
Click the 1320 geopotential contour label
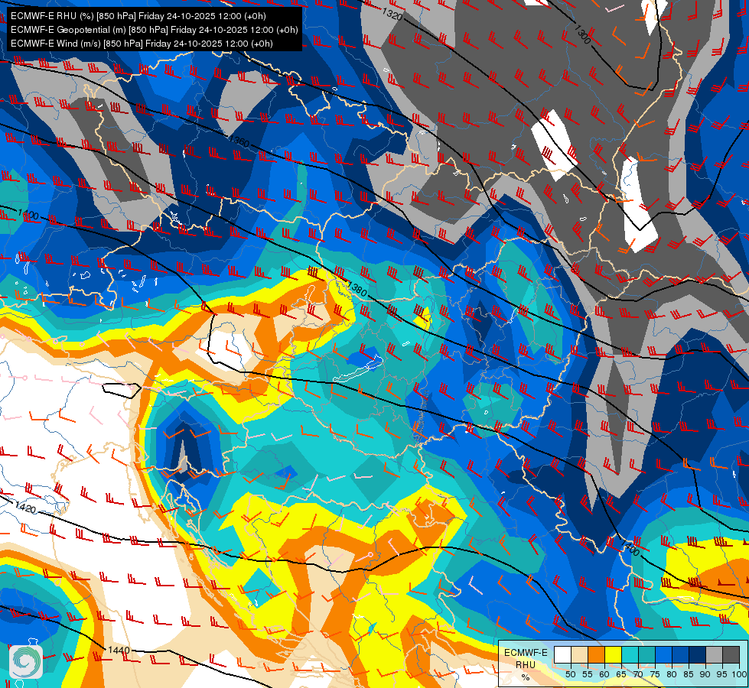coord(392,15)
